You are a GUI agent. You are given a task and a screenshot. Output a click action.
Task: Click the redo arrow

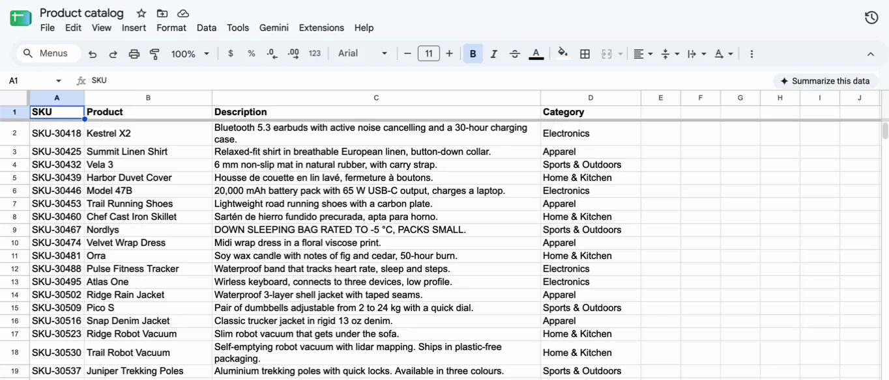[x=113, y=54]
